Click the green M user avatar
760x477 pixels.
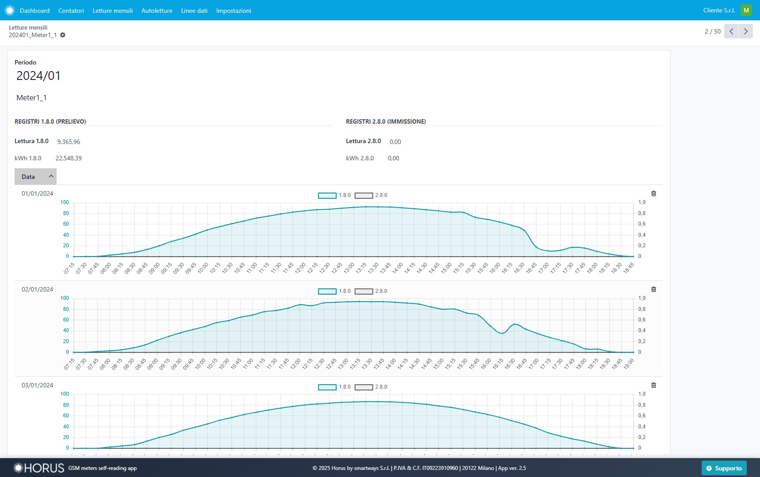(x=746, y=10)
